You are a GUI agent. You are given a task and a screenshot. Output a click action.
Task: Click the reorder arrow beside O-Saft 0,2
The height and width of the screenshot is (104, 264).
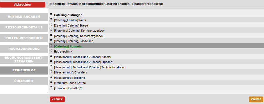pyautogui.click(x=51, y=87)
